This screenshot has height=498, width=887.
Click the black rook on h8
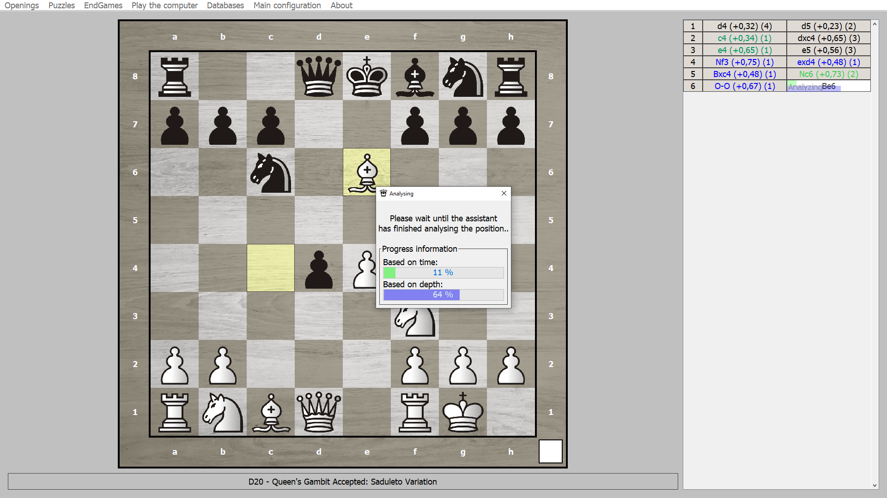[511, 76]
